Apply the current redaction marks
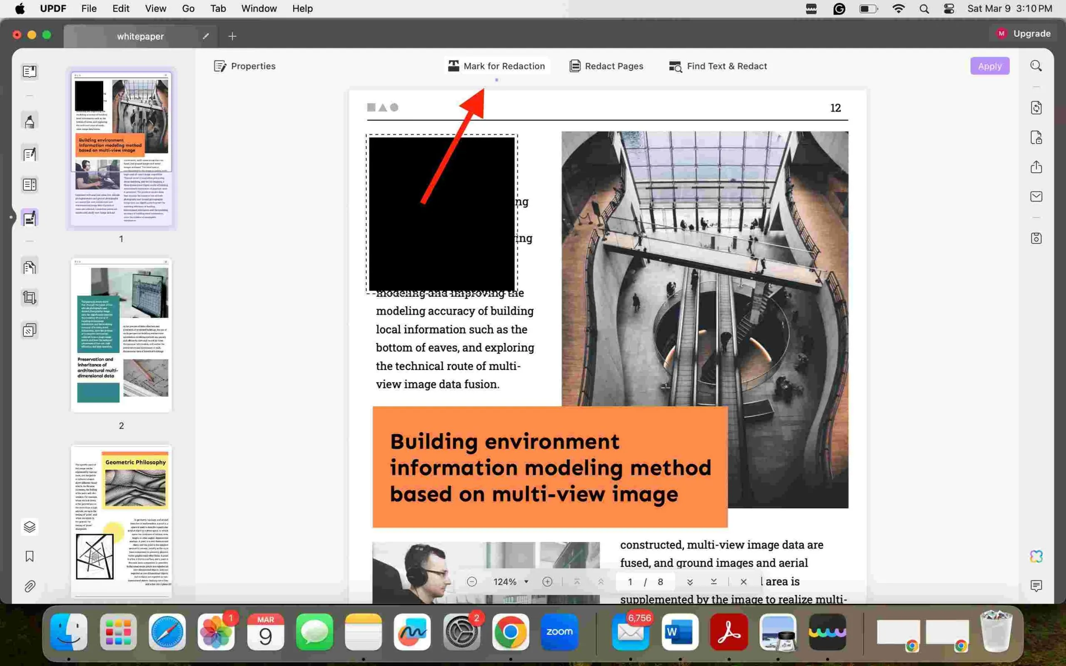This screenshot has height=666, width=1066. (989, 66)
